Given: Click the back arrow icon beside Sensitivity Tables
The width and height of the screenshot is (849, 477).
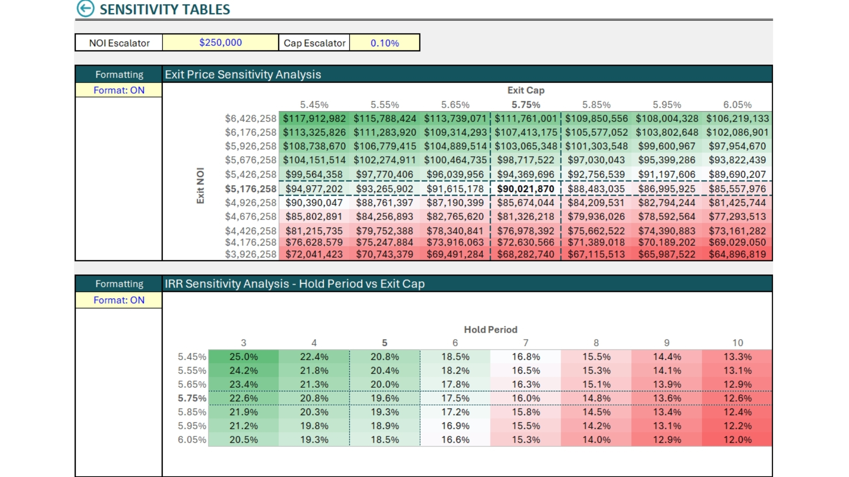Looking at the screenshot, I should pyautogui.click(x=85, y=8).
